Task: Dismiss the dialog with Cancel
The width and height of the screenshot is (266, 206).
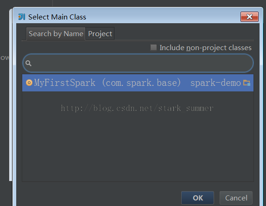Action: coord(236,198)
